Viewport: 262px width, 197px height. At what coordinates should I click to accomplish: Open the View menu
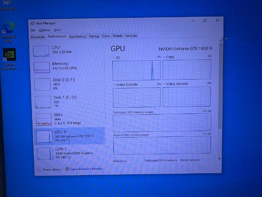click(x=57, y=30)
